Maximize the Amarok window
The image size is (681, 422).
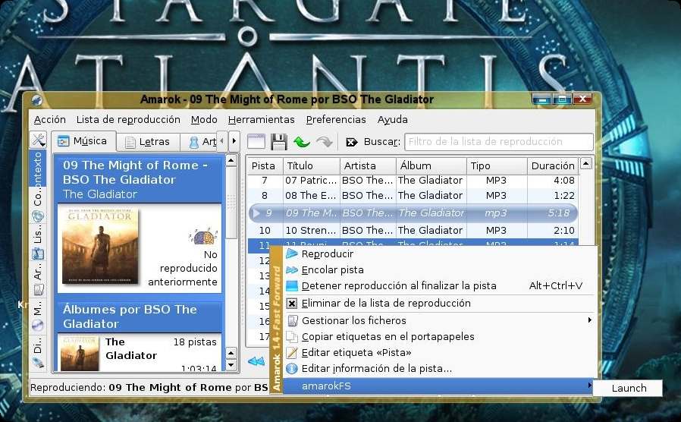pyautogui.click(x=562, y=99)
